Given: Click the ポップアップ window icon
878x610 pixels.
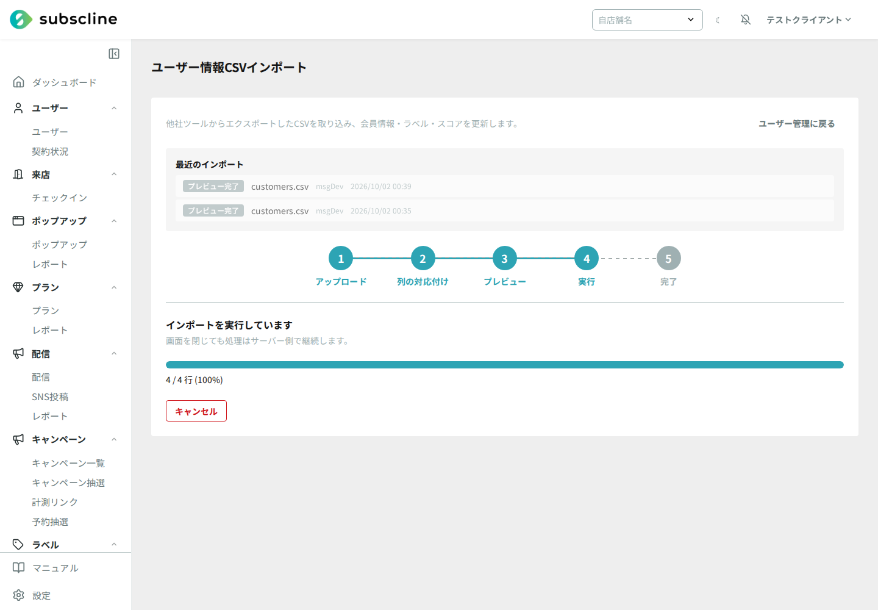Looking at the screenshot, I should click(18, 221).
